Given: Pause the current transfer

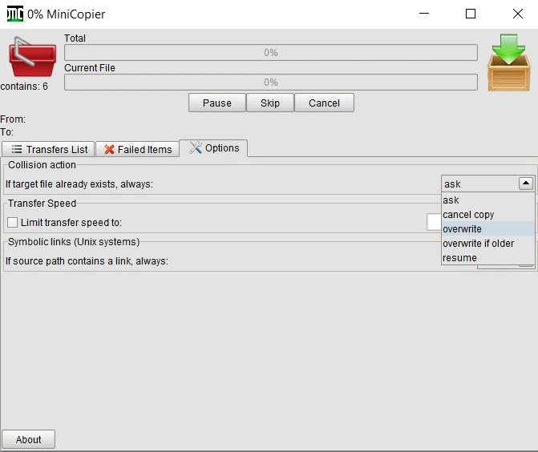Looking at the screenshot, I should (x=216, y=103).
